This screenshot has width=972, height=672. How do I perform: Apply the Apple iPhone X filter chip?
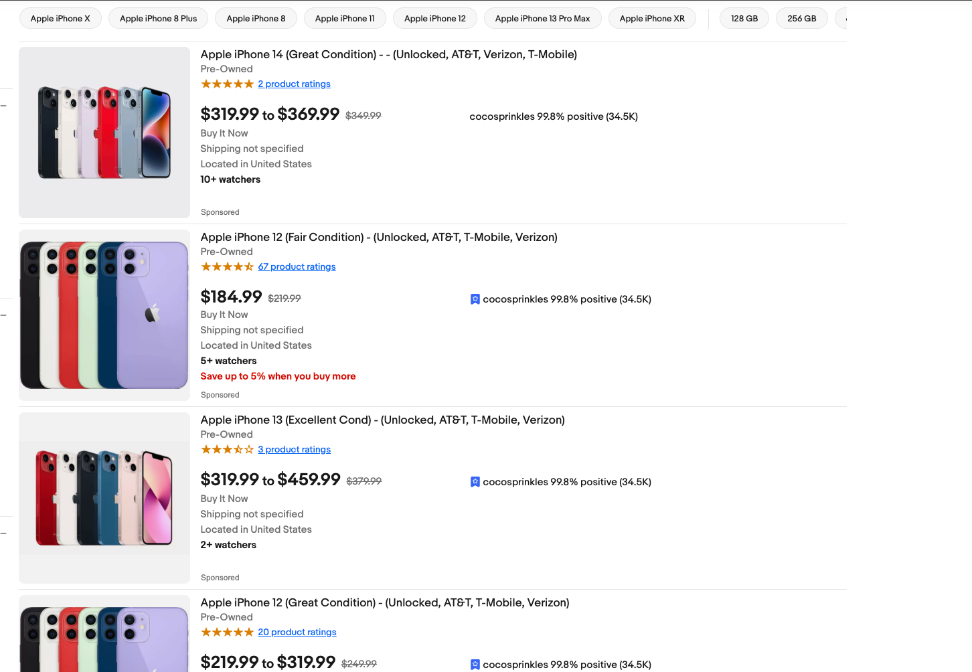60,18
